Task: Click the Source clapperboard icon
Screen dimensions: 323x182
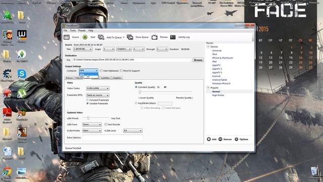Action: [x=67, y=37]
